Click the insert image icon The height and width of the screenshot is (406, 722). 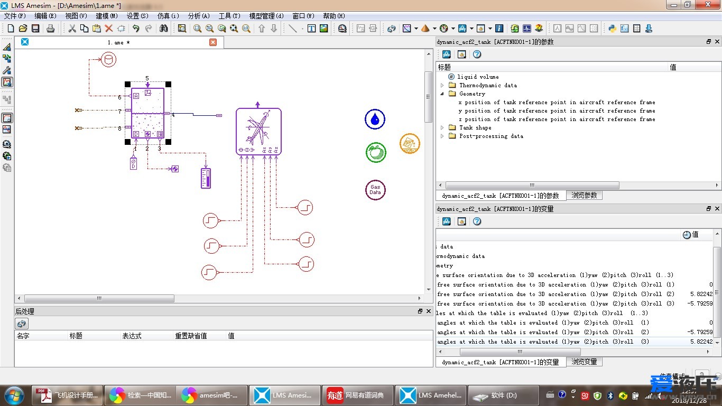click(323, 29)
